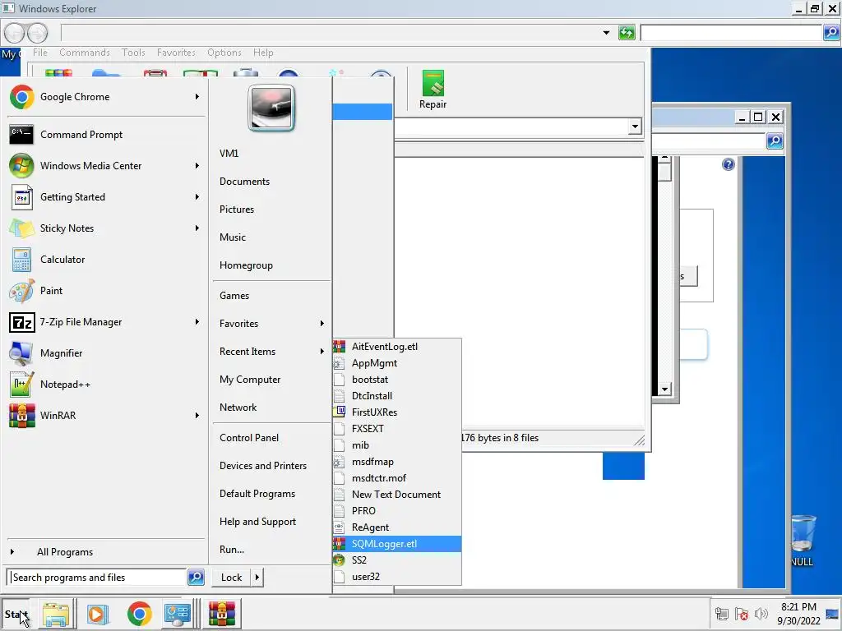Open Help and Support

[x=257, y=522]
